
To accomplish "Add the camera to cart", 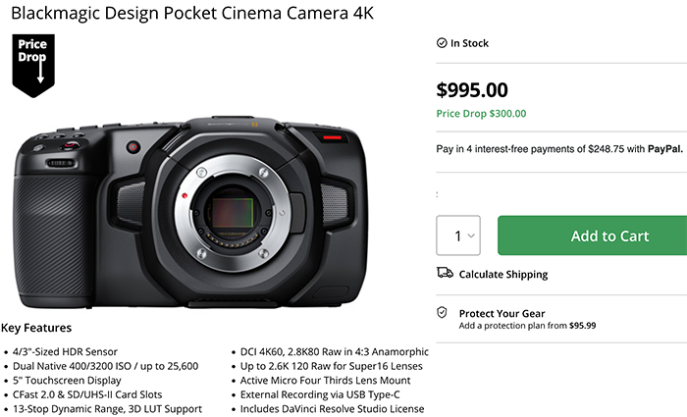I will click(608, 235).
